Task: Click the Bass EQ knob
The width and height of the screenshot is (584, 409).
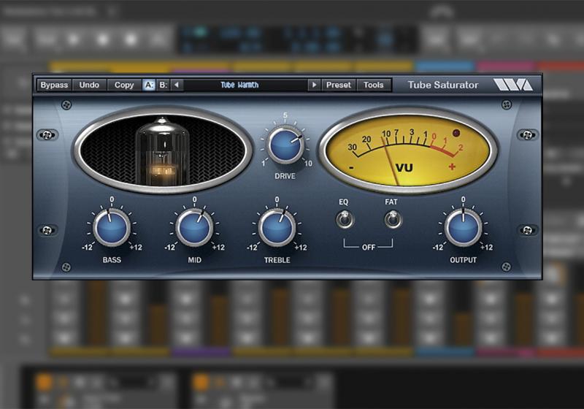Action: coord(112,227)
